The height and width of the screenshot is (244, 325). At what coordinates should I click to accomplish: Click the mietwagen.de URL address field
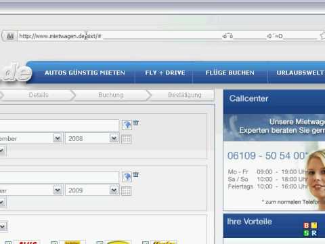pyautogui.click(x=168, y=36)
